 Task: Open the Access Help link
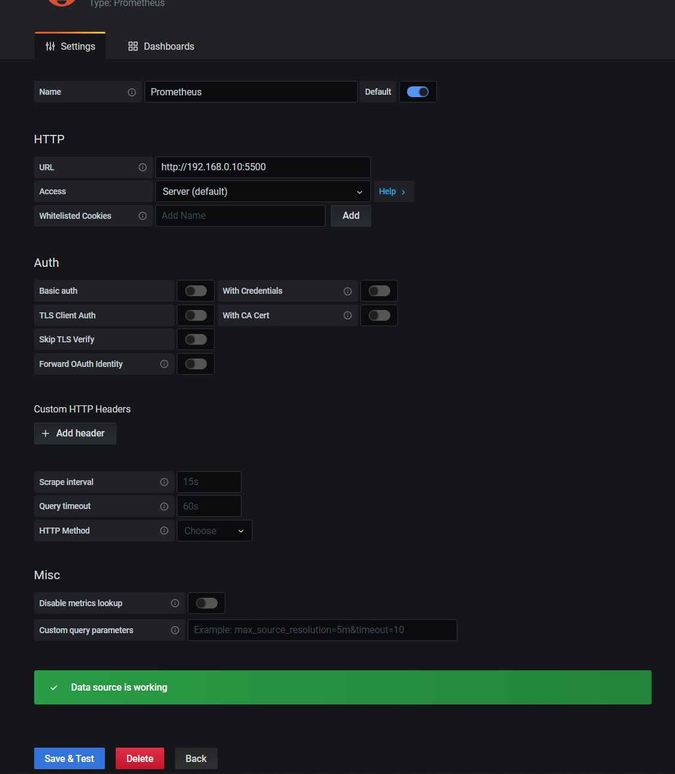pos(393,192)
